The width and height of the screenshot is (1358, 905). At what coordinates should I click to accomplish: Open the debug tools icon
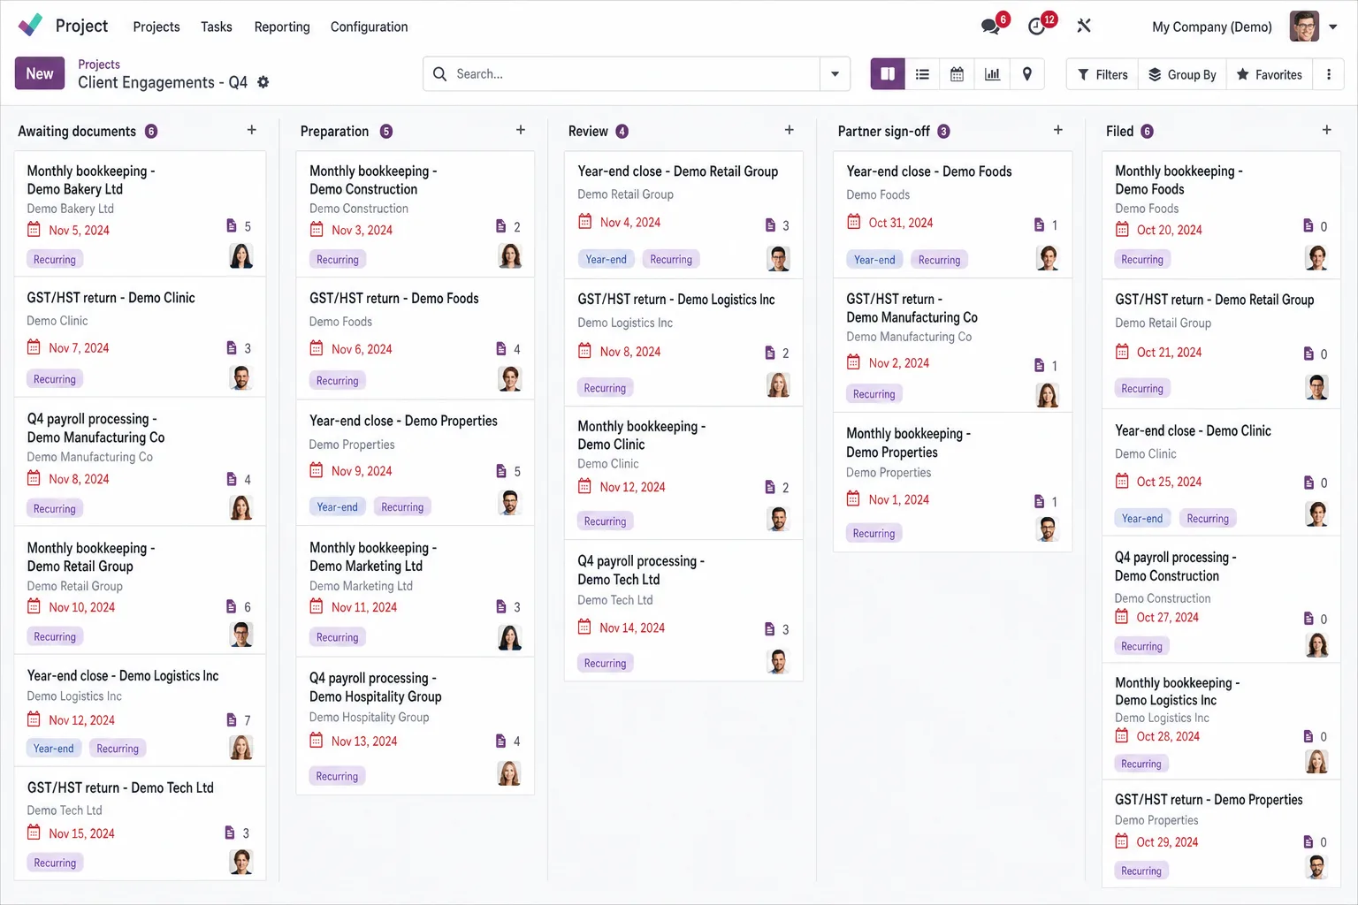click(1084, 27)
